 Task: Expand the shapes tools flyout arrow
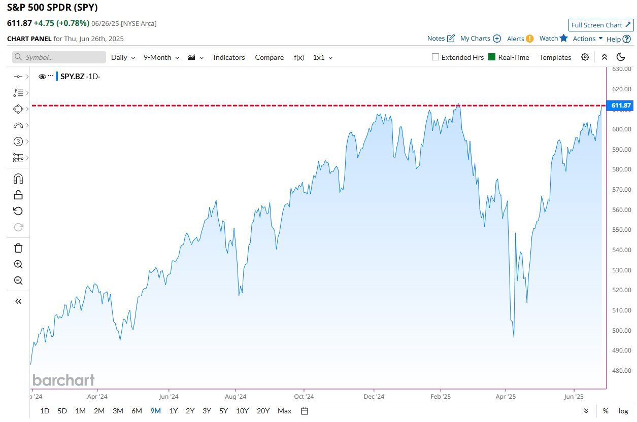pos(27,109)
